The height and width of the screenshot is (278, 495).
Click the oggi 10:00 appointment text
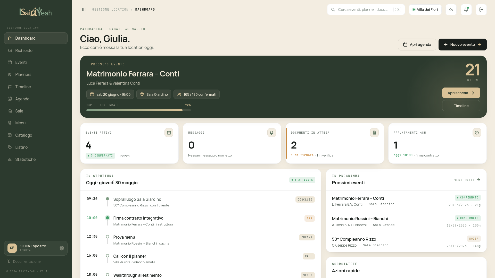403,155
